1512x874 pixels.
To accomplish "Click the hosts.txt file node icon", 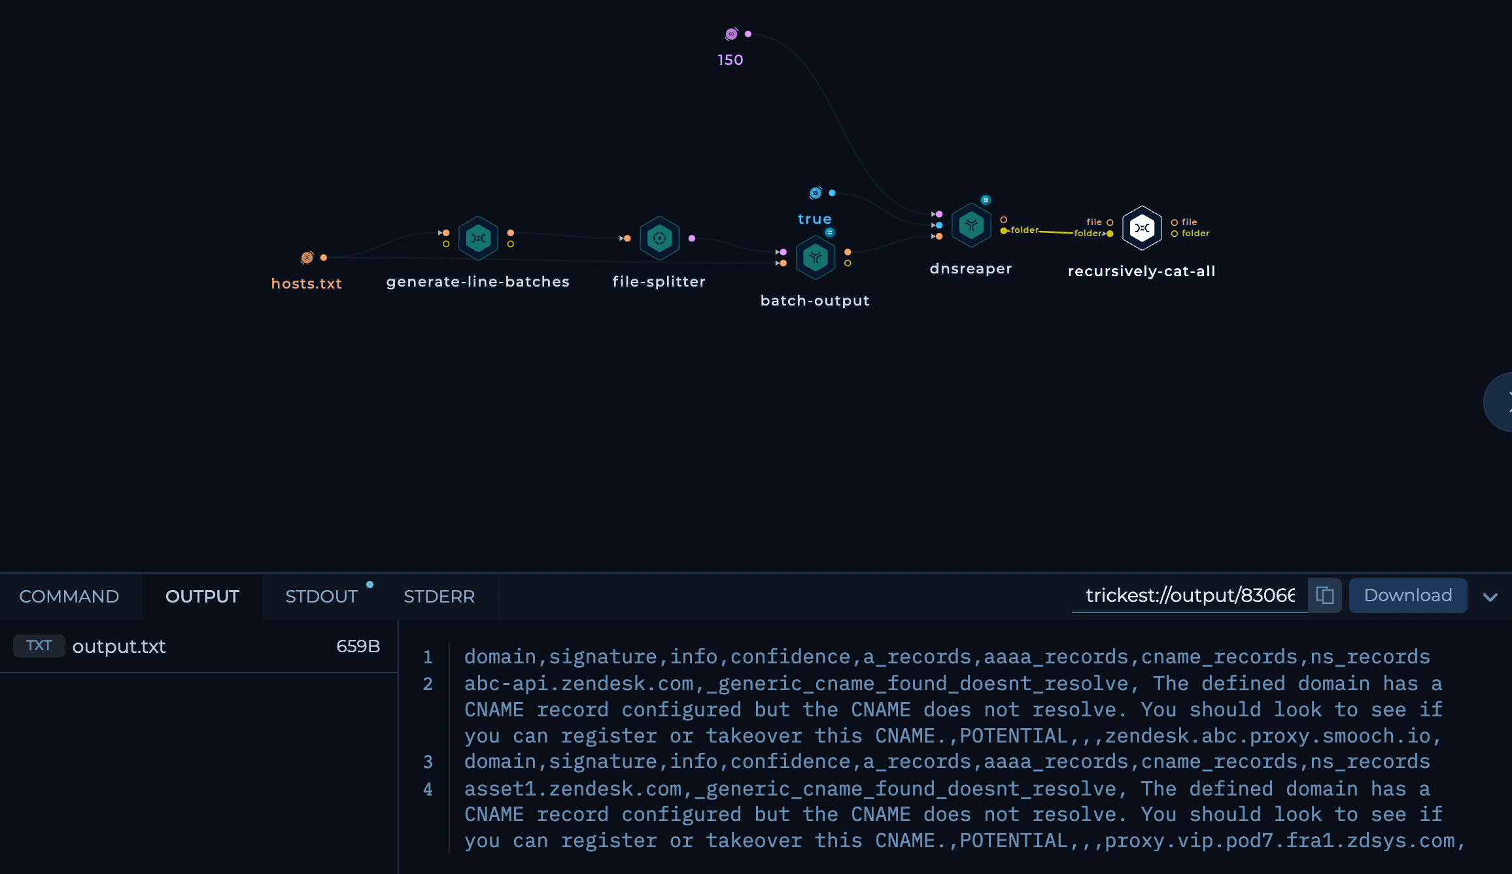I will 305,258.
